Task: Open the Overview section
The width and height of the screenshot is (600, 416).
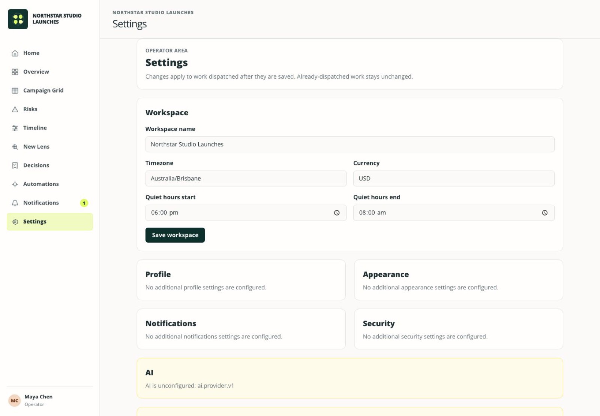Action: tap(50, 72)
